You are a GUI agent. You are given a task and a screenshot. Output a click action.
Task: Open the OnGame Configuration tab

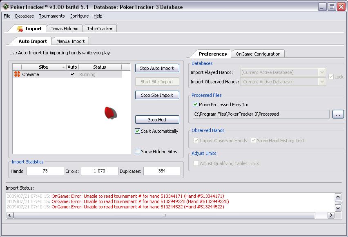(x=258, y=54)
